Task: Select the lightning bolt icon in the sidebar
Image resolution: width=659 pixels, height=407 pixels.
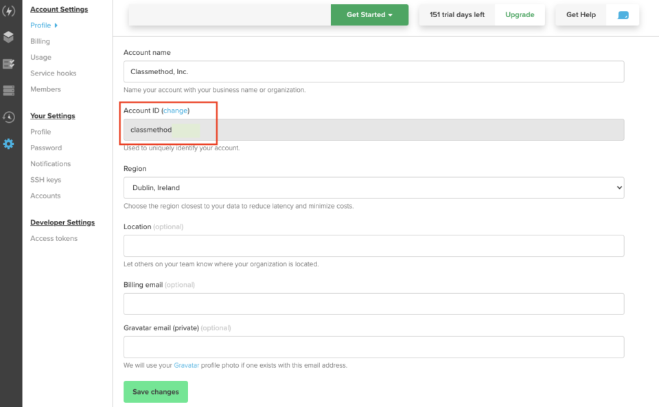Action: pos(10,10)
